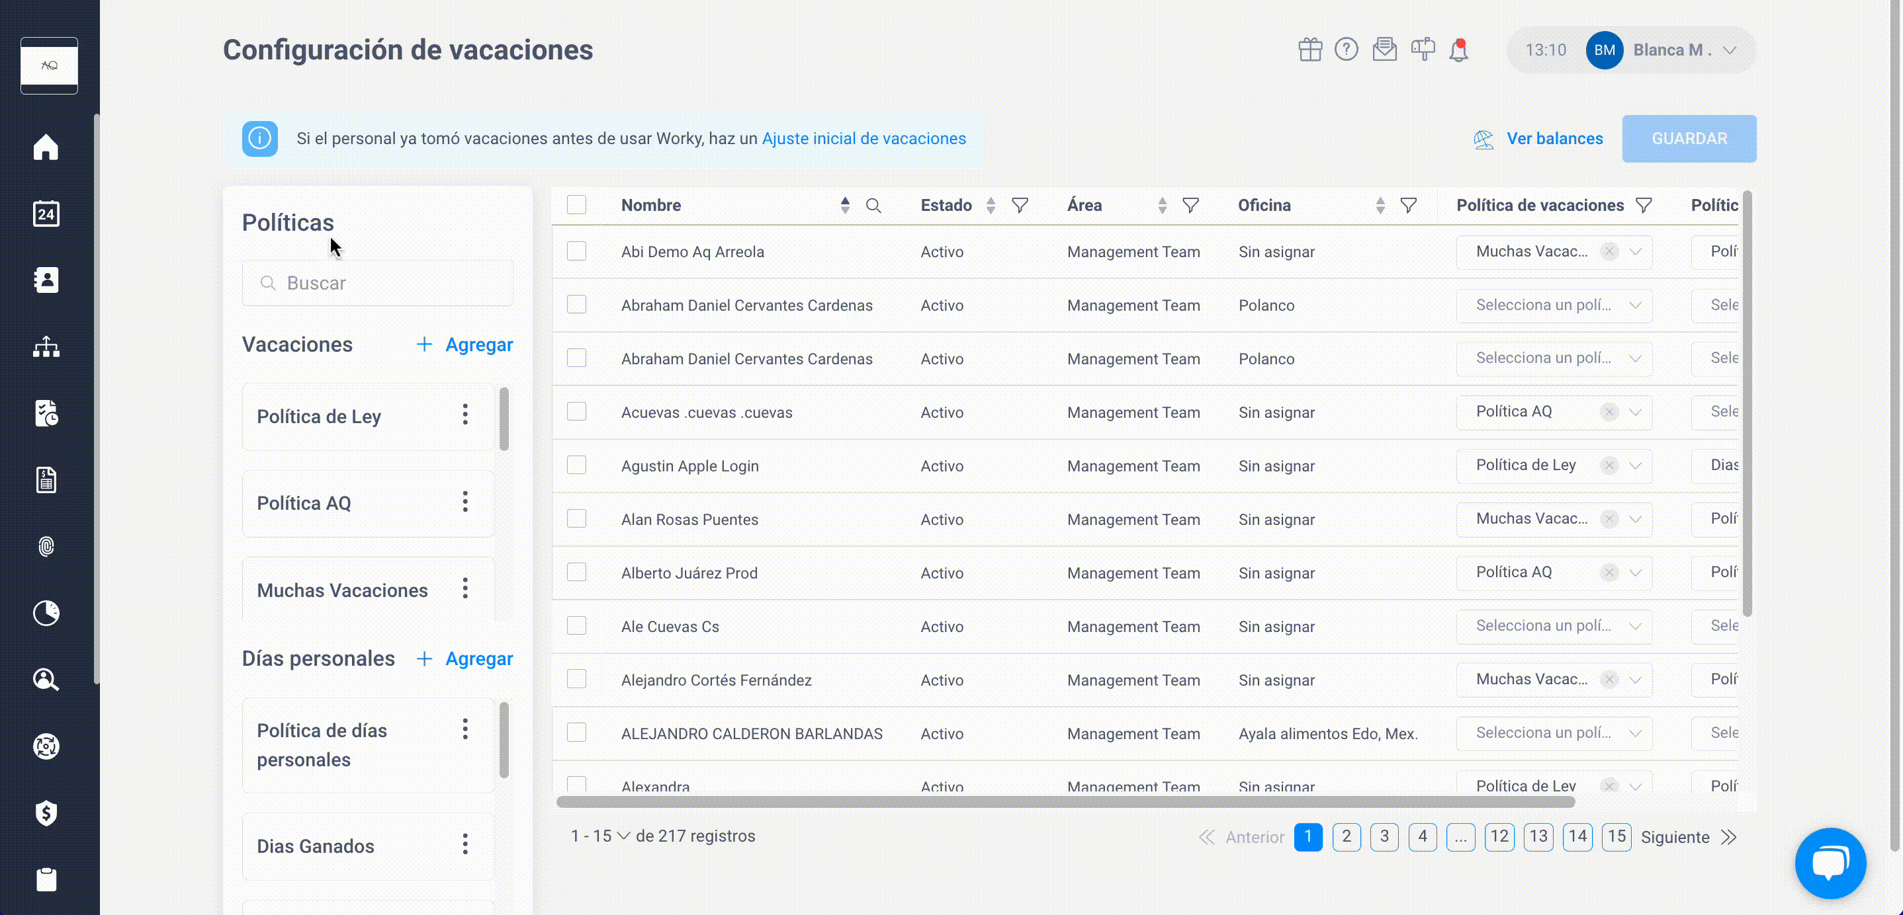Jump pages with the ellipsis button
Image resolution: width=1903 pixels, height=915 pixels.
(1460, 837)
